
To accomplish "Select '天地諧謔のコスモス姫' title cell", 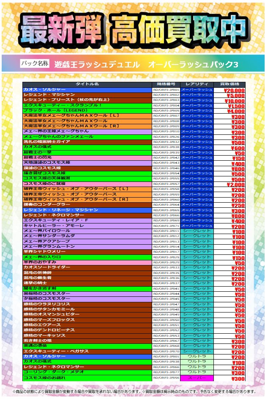I will (x=87, y=163).
